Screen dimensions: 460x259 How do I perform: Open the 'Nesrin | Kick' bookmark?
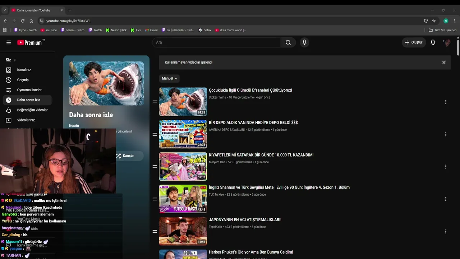[116, 30]
